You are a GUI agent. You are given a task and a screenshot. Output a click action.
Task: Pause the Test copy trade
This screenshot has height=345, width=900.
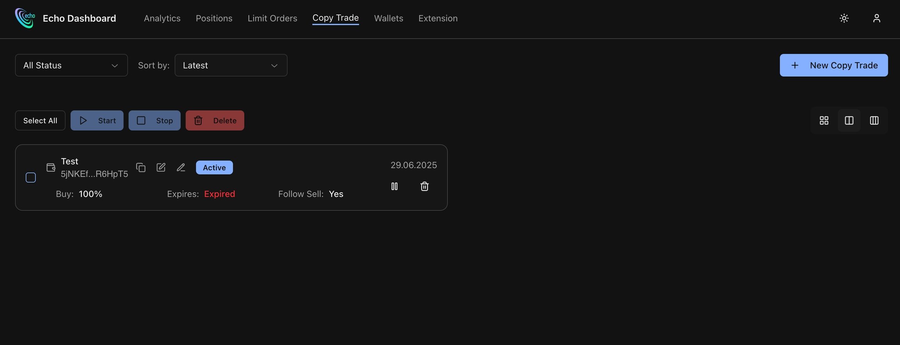(395, 186)
